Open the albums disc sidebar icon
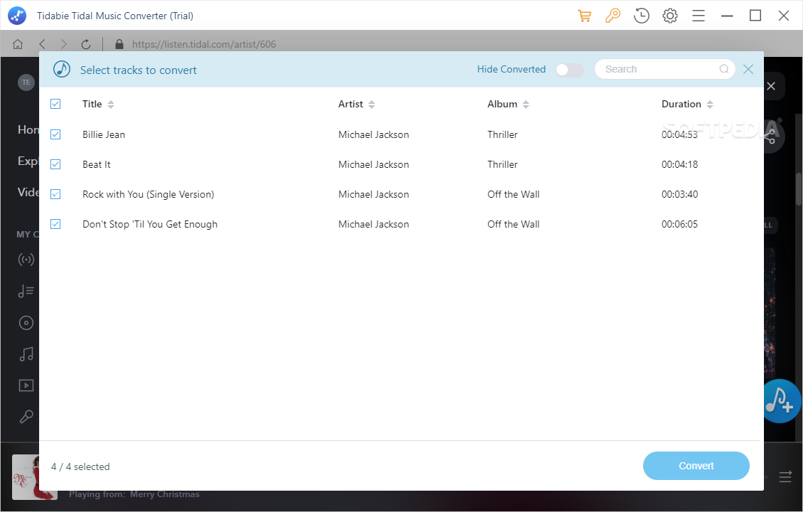803x512 pixels. click(x=26, y=323)
